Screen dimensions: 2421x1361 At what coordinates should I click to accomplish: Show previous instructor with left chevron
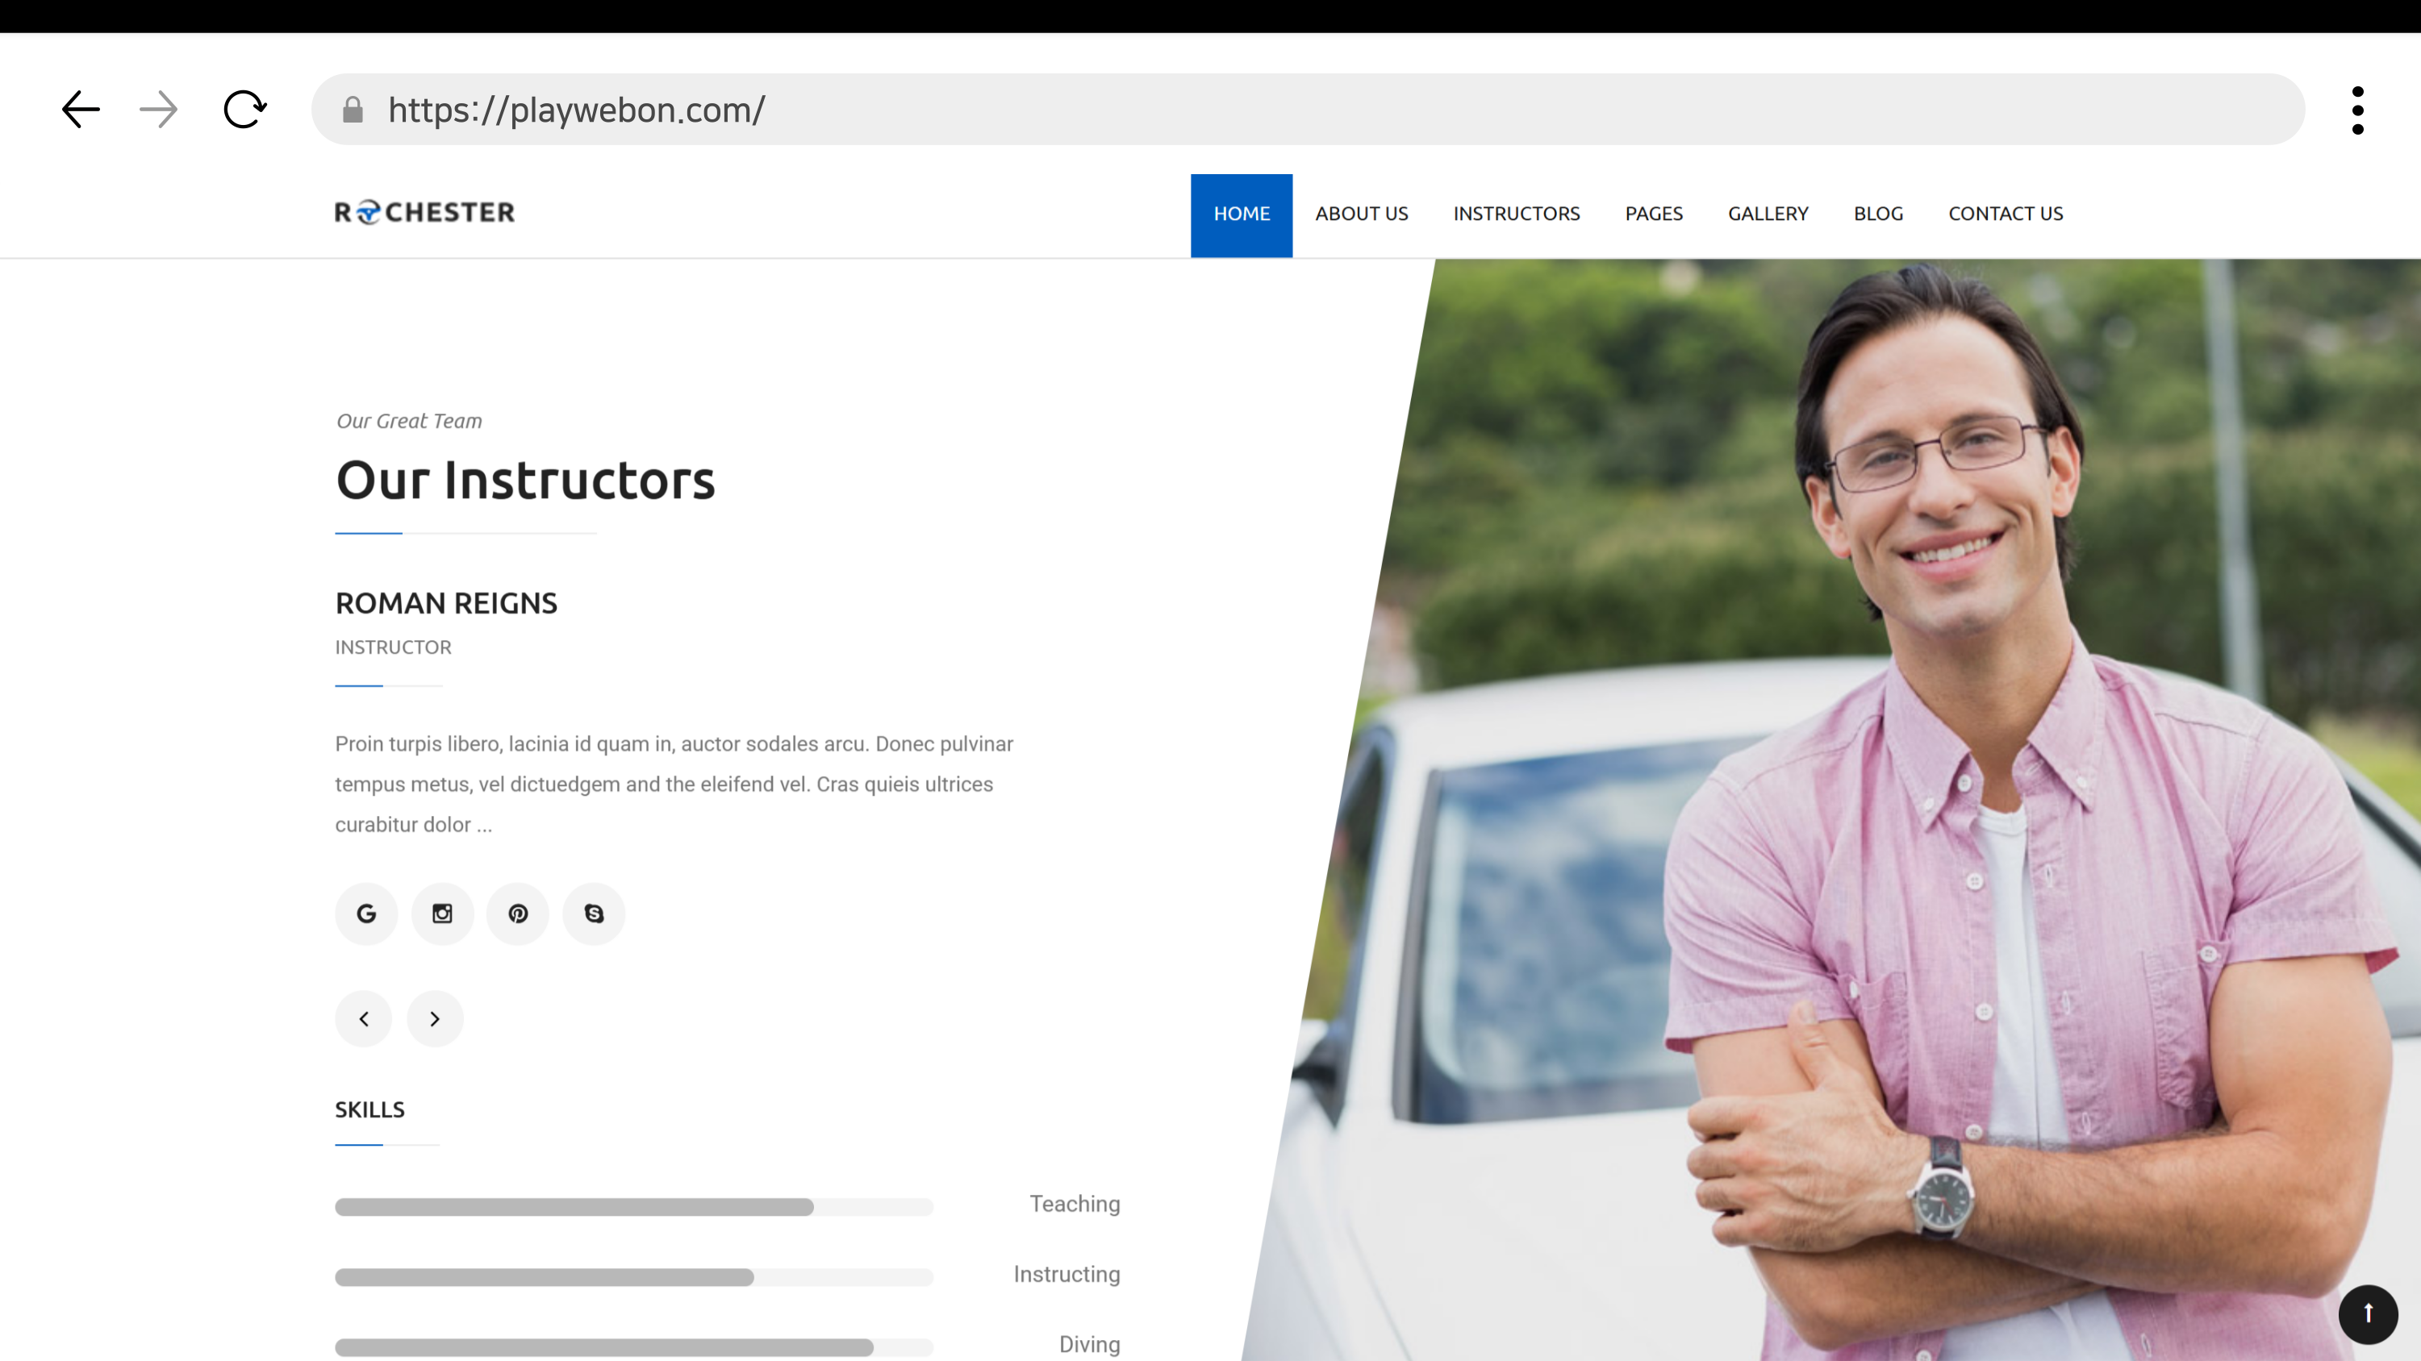coord(364,1018)
